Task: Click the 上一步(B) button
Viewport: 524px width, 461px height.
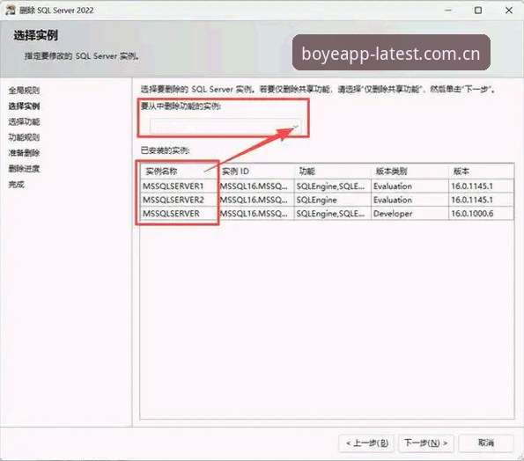Action: (366, 443)
